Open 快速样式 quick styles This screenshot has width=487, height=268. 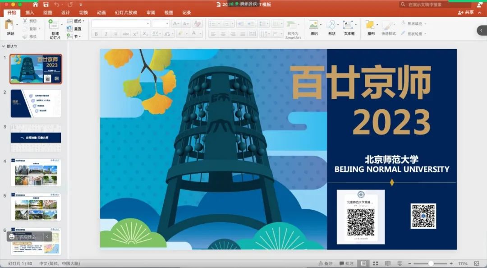(x=388, y=28)
